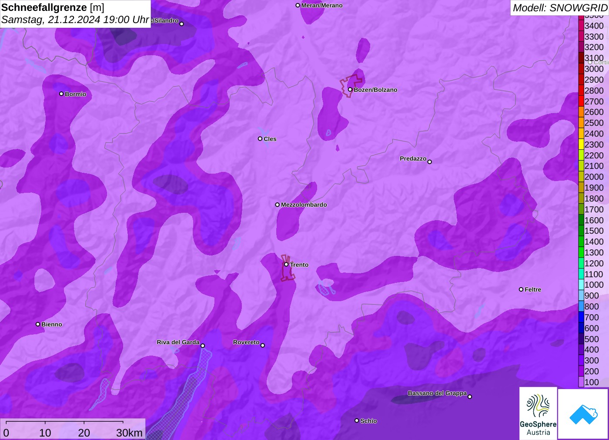Viewport: 609px width, 440px height.
Task: Click the Schneefallgrenze [m] title
Action: click(53, 7)
